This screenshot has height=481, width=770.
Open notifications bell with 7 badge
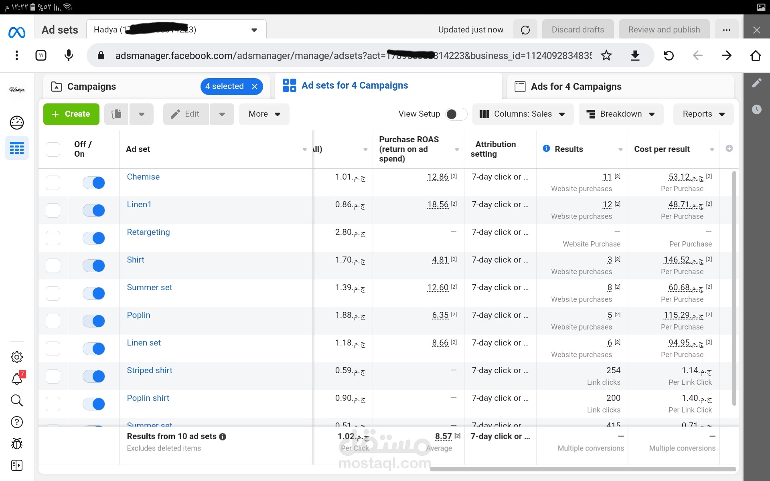pyautogui.click(x=17, y=378)
